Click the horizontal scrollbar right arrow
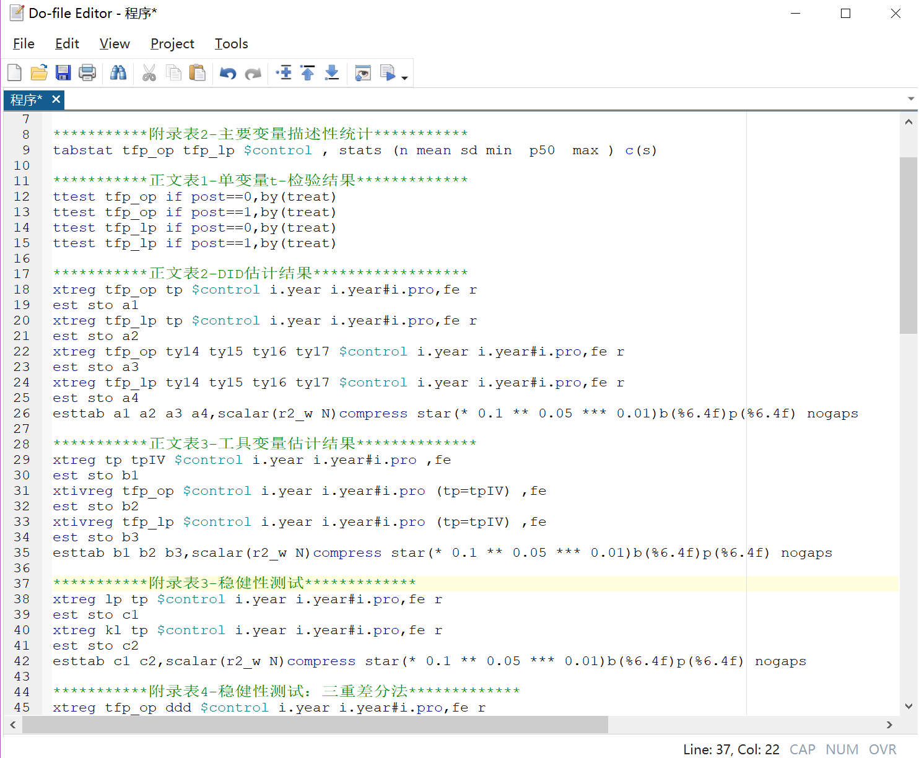919x758 pixels. pos(889,725)
